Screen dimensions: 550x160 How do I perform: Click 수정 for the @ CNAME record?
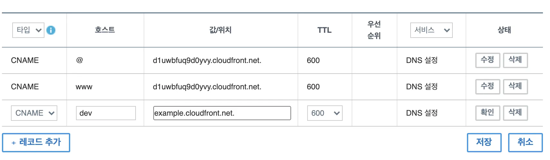coord(488,60)
